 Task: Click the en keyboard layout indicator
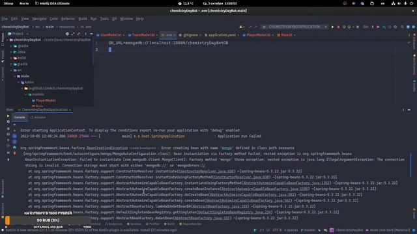pos(382,3)
